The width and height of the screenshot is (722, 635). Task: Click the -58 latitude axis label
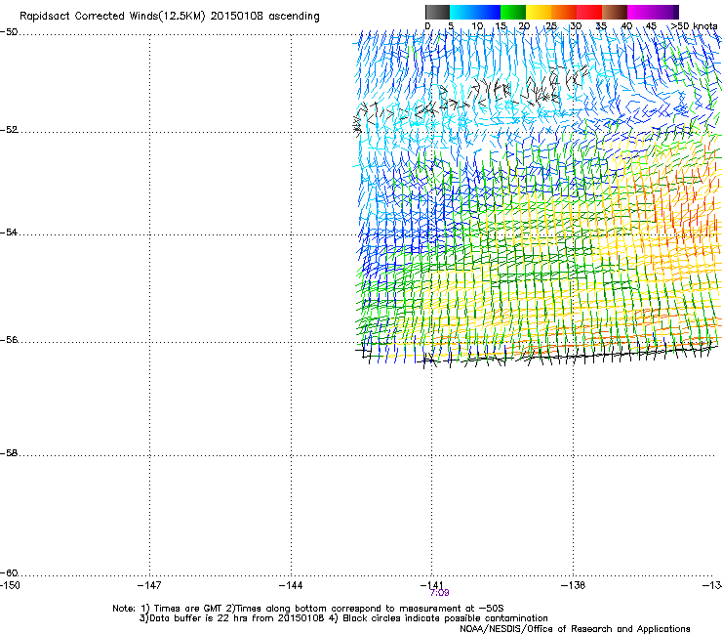click(9, 453)
